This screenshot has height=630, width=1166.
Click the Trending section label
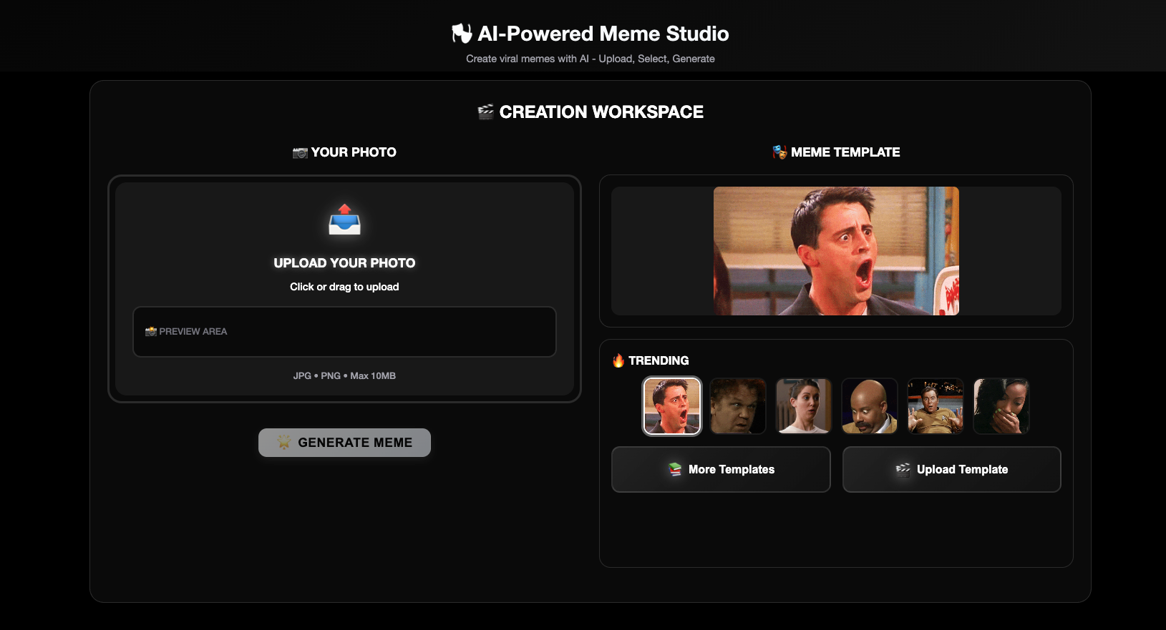pos(659,360)
